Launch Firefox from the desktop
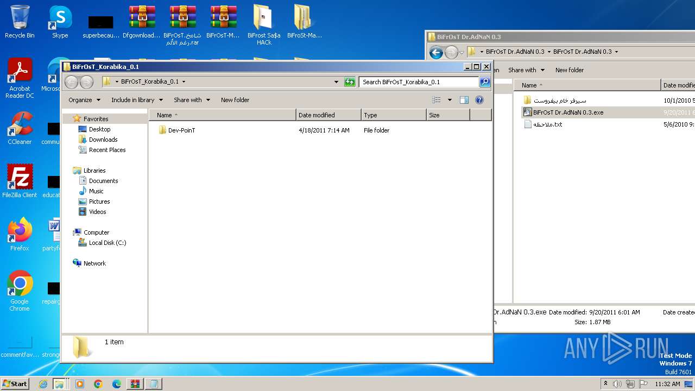 tap(20, 234)
